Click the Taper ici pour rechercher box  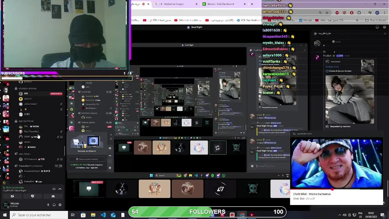tap(40, 215)
